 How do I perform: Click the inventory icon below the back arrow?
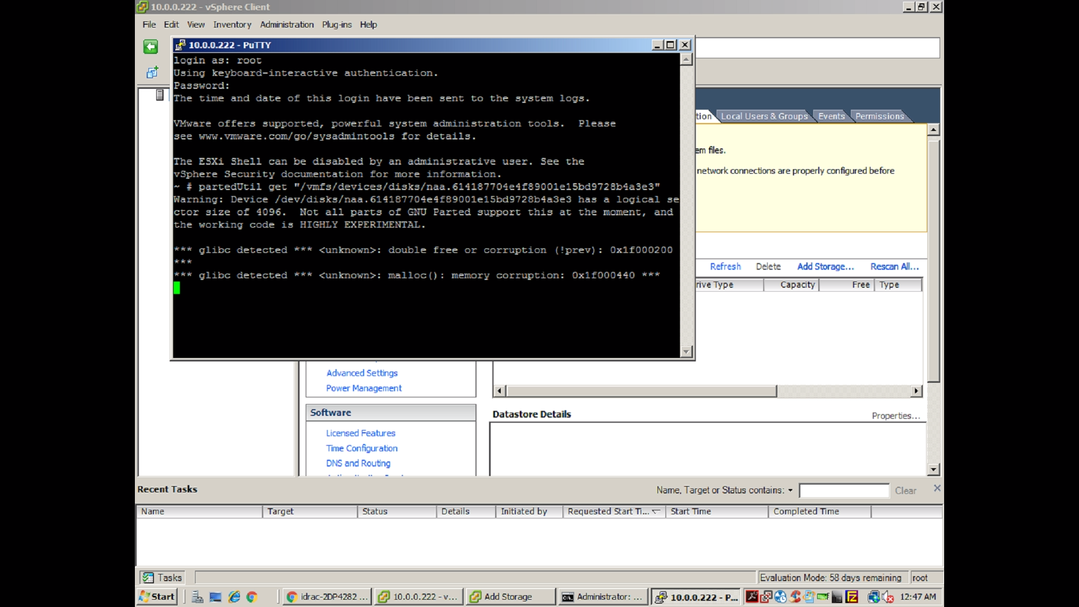point(152,73)
